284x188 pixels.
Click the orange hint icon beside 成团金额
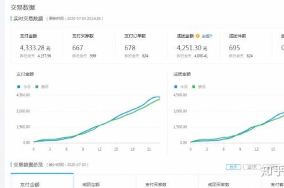click(x=198, y=36)
